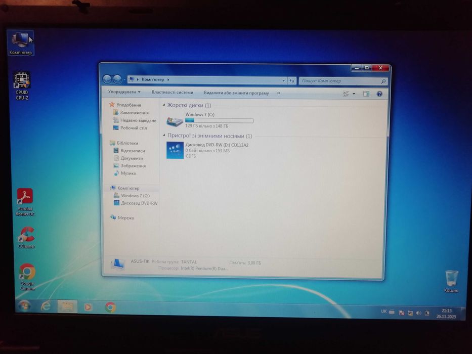The height and width of the screenshot is (354, 472).
Task: Go back with Explorer back arrow
Action: click(107, 79)
